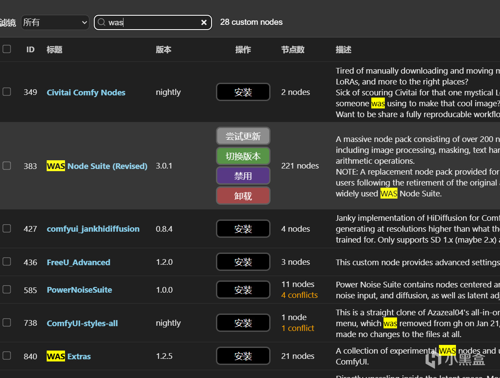Image resolution: width=500 pixels, height=378 pixels.
Task: Click 尝试更新 for WAS Node Suite
Action: pos(243,136)
